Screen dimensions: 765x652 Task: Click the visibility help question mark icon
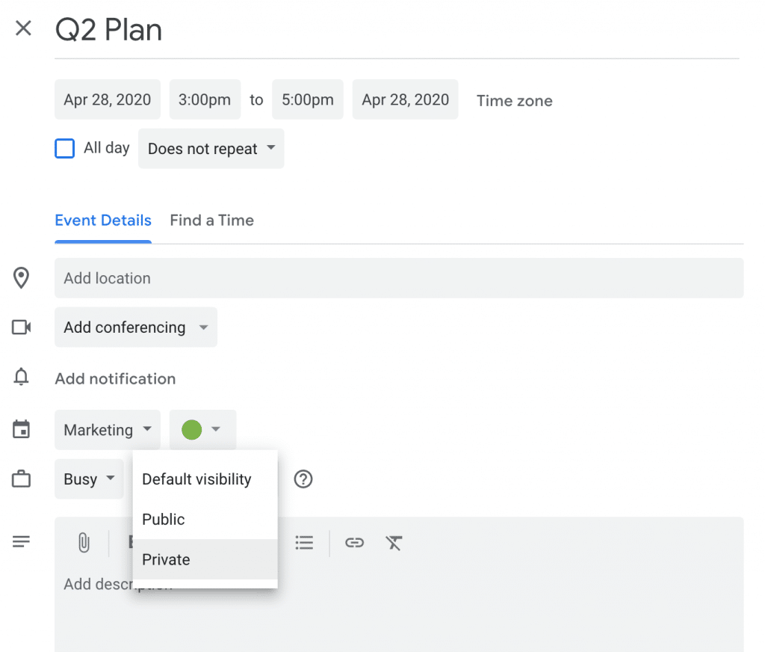(x=303, y=479)
